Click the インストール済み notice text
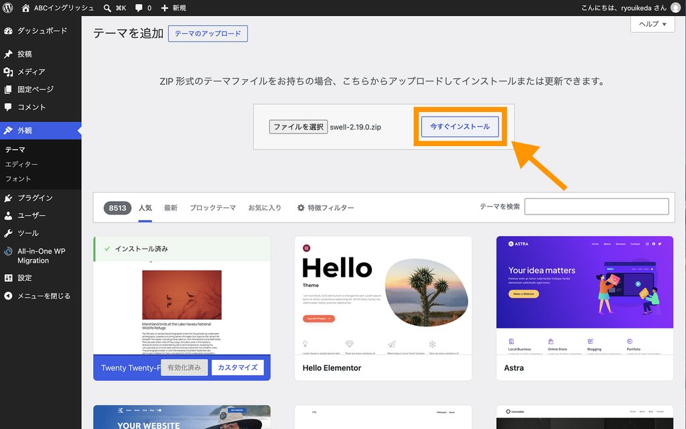The width and height of the screenshot is (686, 429). coord(141,249)
